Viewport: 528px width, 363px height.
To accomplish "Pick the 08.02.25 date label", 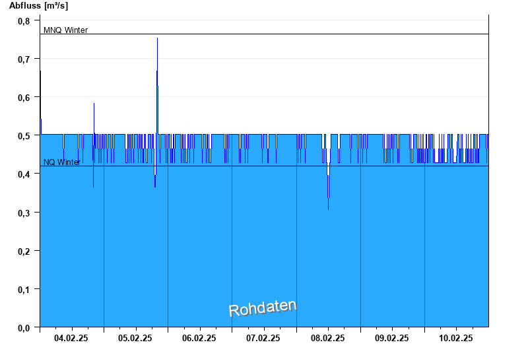I will pos(328,338).
